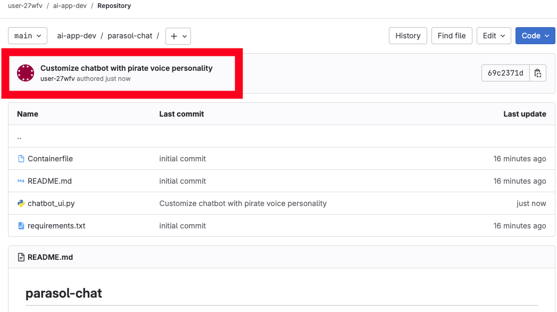Open the chatbot_ui.py file
The height and width of the screenshot is (312, 557).
(51, 203)
